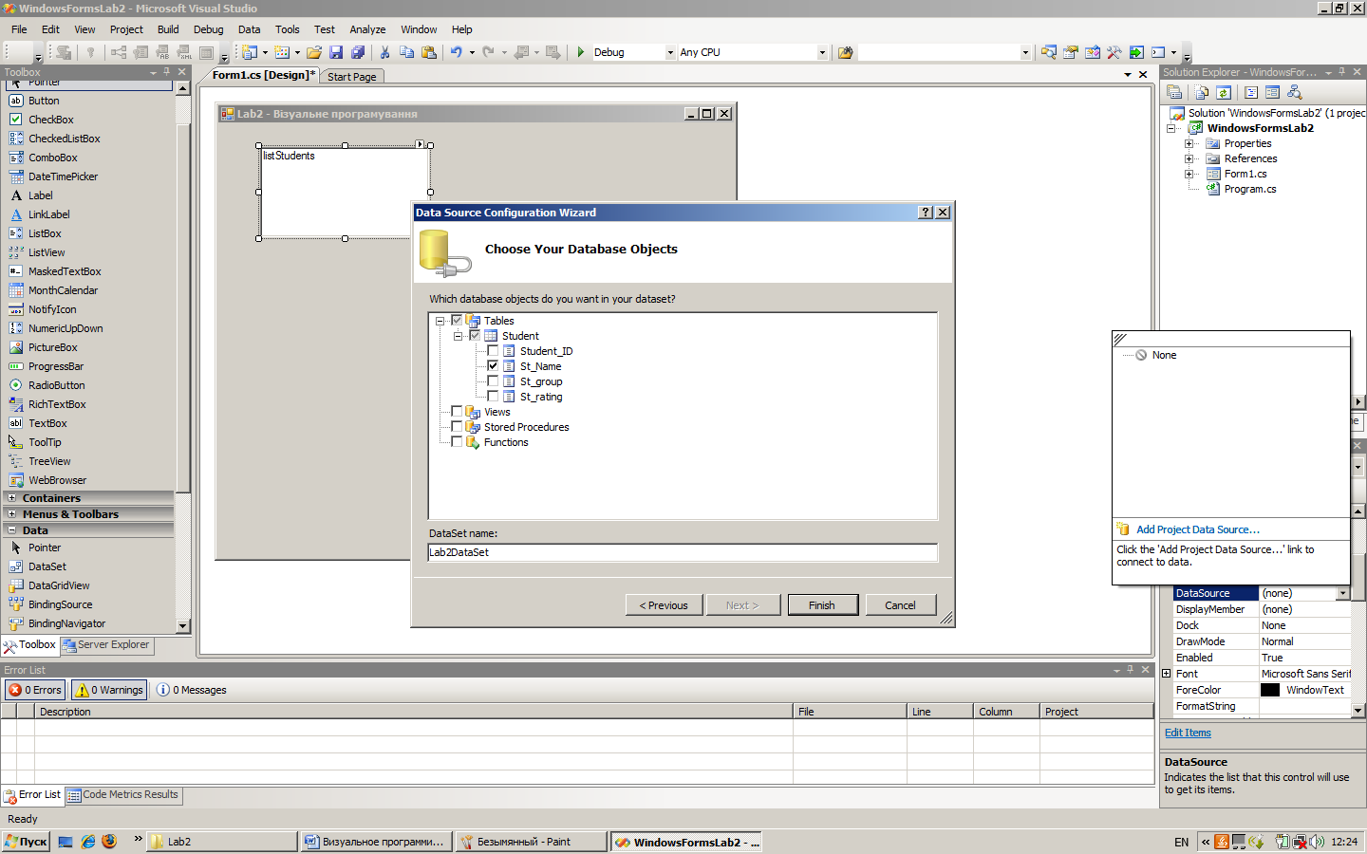Expand the Font property node

1167,674
